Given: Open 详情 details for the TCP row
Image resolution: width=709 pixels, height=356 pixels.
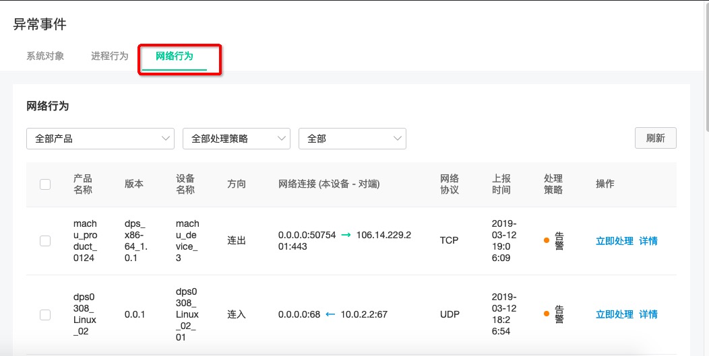Looking at the screenshot, I should pos(648,241).
